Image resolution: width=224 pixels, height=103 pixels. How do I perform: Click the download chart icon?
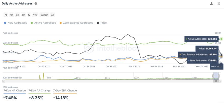click(212, 3)
